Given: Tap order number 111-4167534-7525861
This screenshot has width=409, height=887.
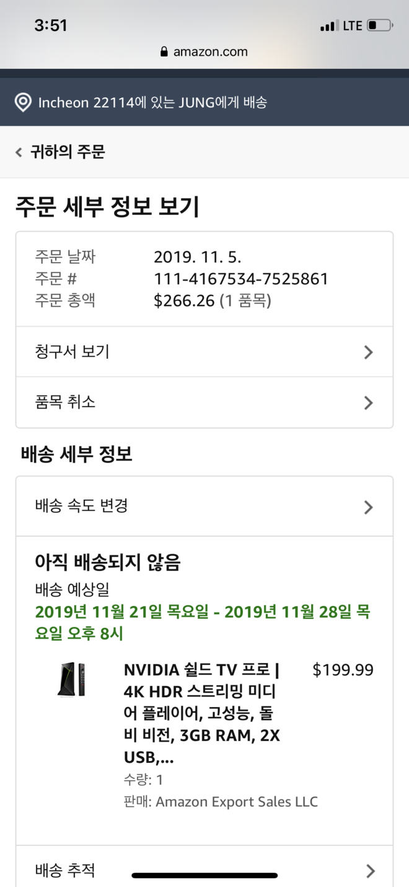Looking at the screenshot, I should tap(241, 279).
